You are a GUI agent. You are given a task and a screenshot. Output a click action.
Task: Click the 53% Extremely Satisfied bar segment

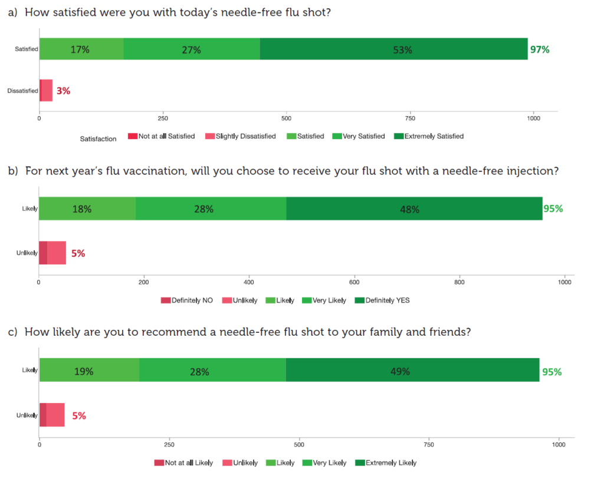click(393, 49)
